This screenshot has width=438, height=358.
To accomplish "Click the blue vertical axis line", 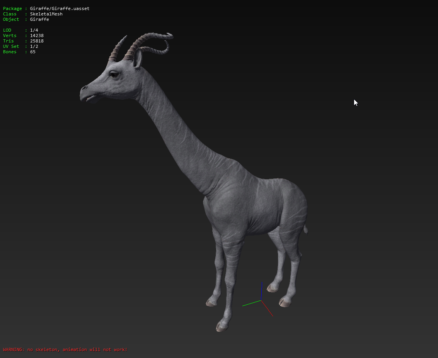I will point(261,290).
